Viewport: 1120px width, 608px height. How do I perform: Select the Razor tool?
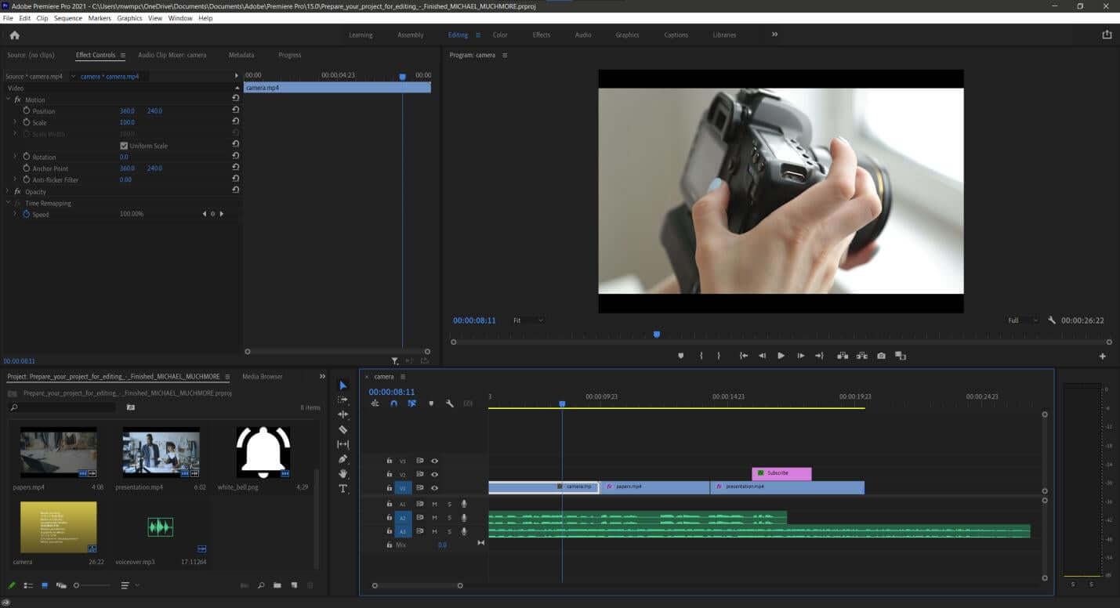[x=343, y=429]
